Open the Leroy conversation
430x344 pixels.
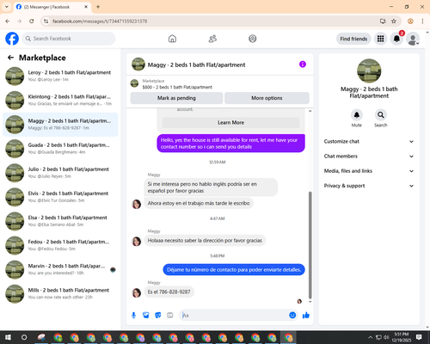pyautogui.click(x=60, y=77)
